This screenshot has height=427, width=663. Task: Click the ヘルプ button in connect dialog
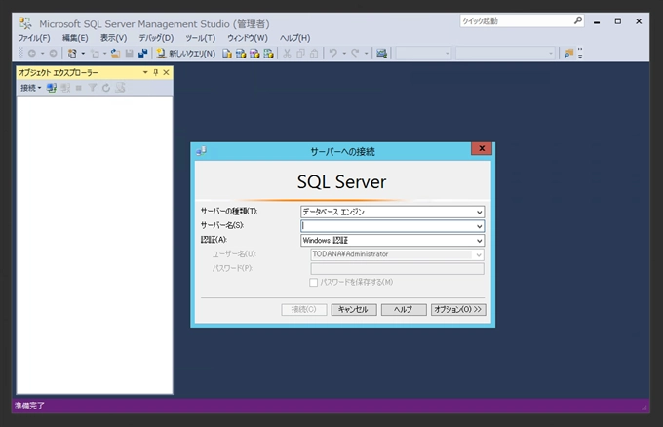coord(404,309)
